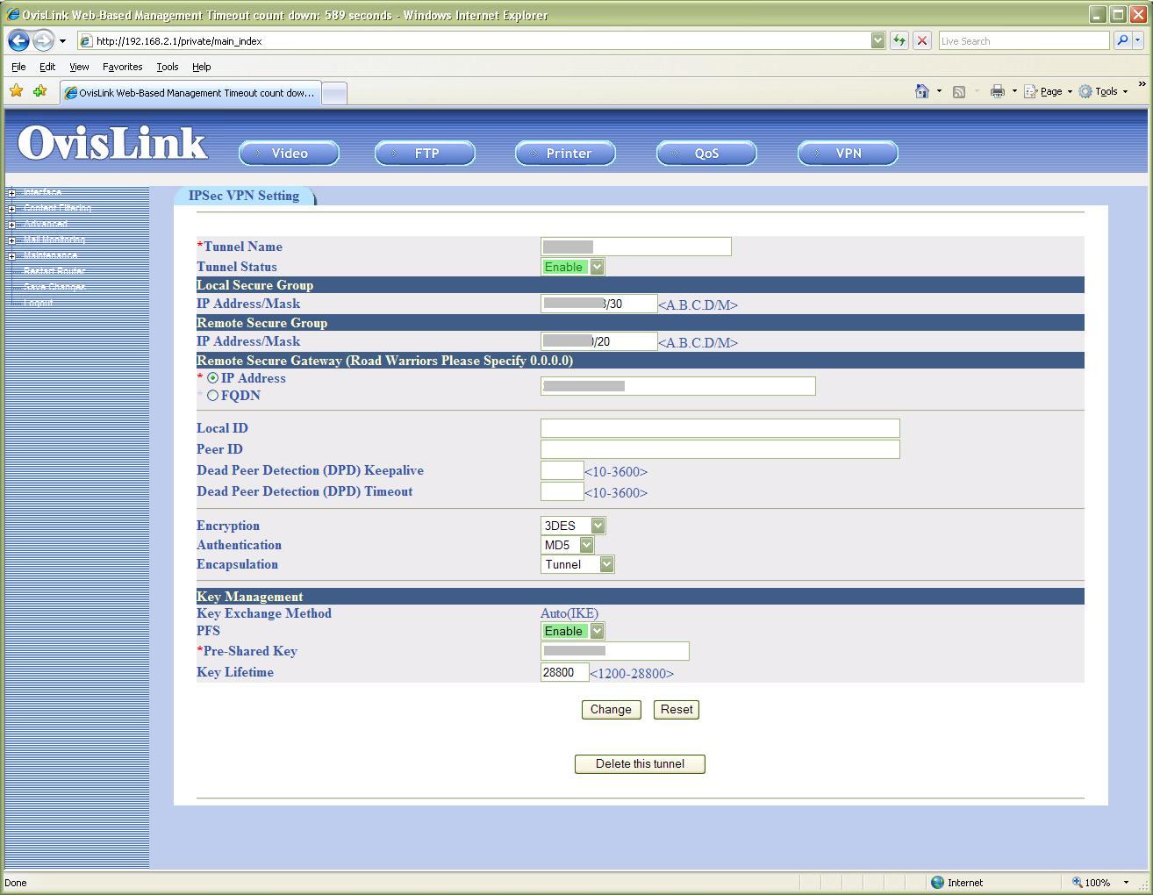Viewport: 1153px width, 895px height.
Task: Click the Live Search magnifier icon
Action: (x=1121, y=40)
